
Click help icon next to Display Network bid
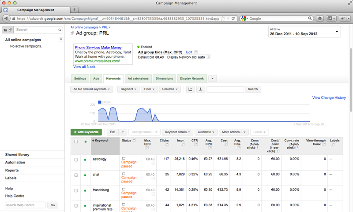point(208,57)
